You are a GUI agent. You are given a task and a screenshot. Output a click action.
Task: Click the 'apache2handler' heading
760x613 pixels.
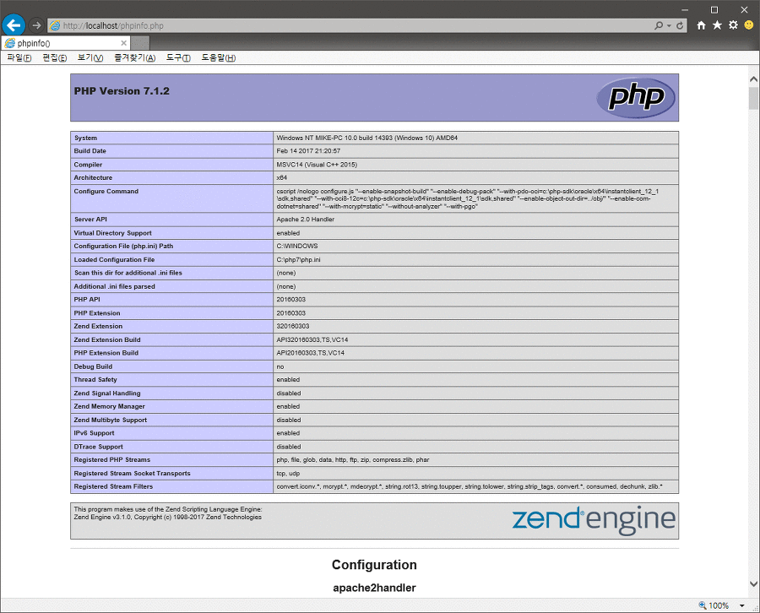(374, 588)
